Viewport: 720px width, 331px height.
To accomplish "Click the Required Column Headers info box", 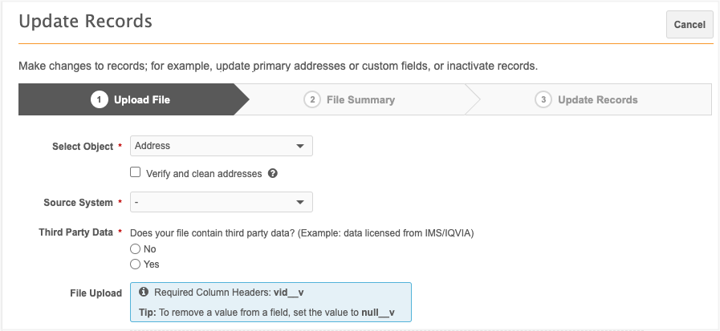I will point(271,302).
